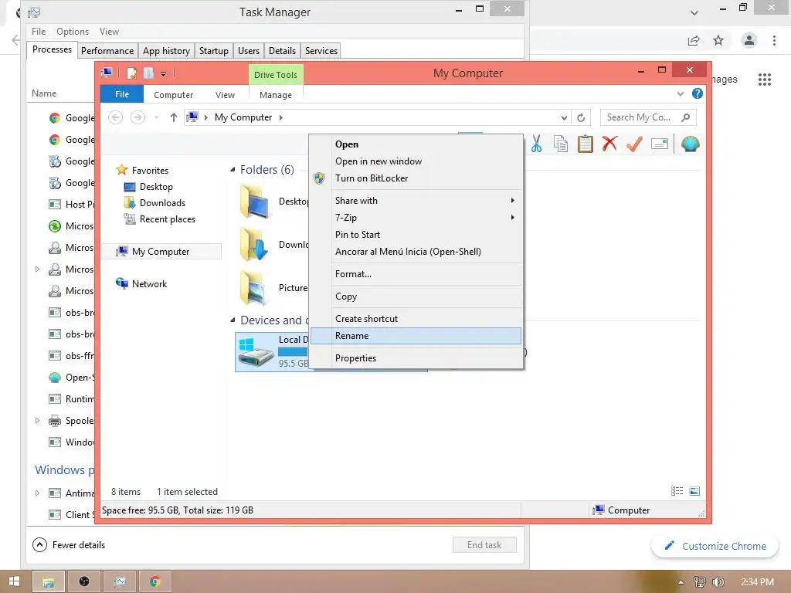Image resolution: width=791 pixels, height=593 pixels.
Task: Choose Create shortcut in context menu
Action: 416,319
